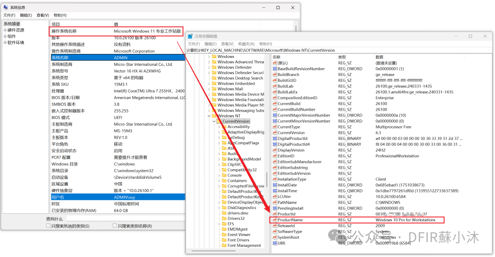This screenshot has height=257, width=495.
Task: Click the System Information title bar app icon
Action: 5,7
